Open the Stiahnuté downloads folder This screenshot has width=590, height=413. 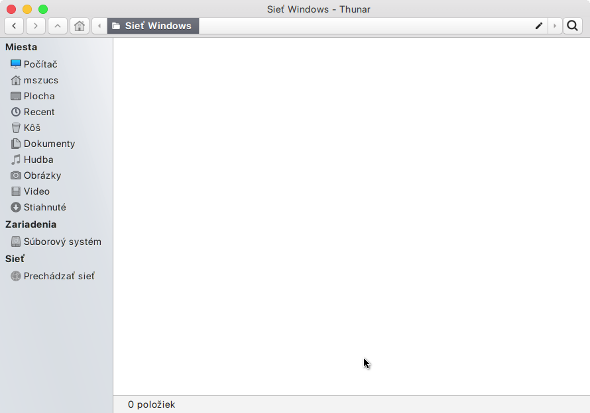pyautogui.click(x=44, y=207)
